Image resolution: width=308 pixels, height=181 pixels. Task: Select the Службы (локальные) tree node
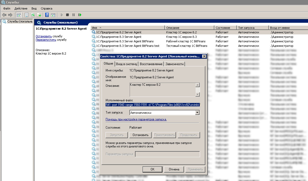pos(20,21)
